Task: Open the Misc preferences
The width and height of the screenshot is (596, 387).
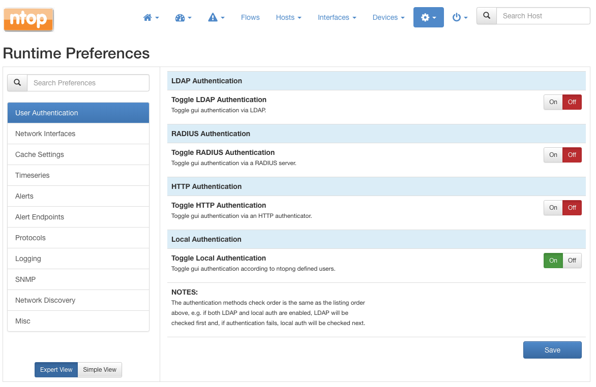Action: (x=78, y=321)
